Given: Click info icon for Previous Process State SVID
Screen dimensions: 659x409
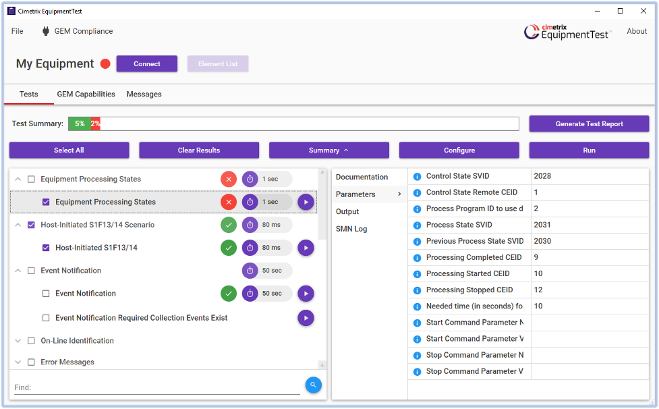Looking at the screenshot, I should click(x=418, y=242).
